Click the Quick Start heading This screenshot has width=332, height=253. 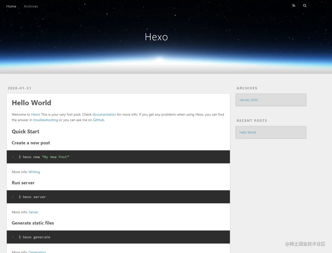pos(26,132)
